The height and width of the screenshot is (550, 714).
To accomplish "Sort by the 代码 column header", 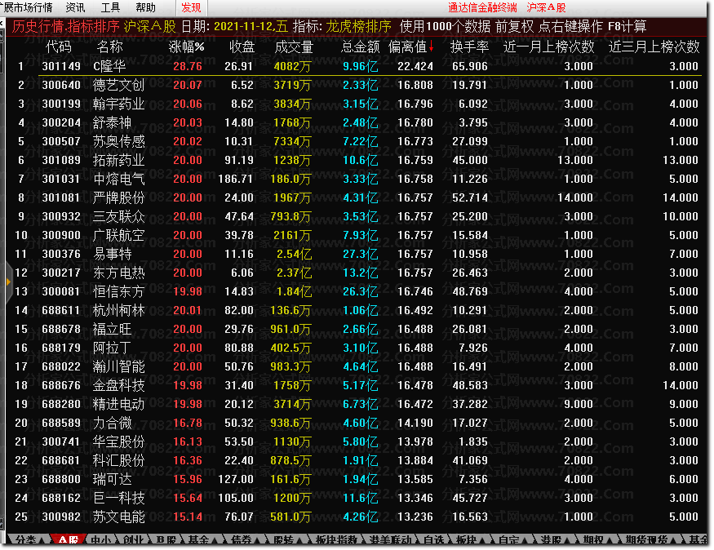I will point(59,47).
